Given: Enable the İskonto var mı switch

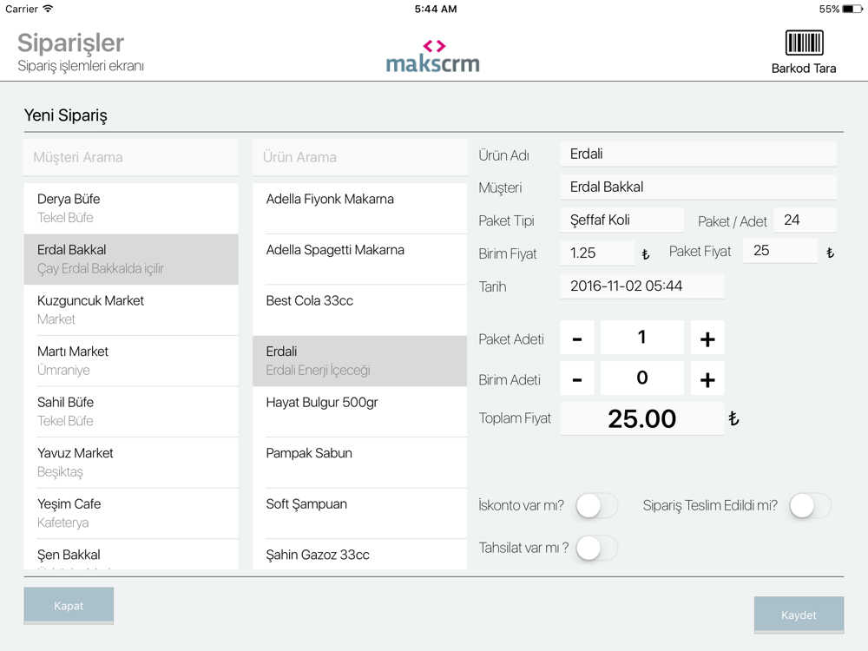Looking at the screenshot, I should click(597, 505).
